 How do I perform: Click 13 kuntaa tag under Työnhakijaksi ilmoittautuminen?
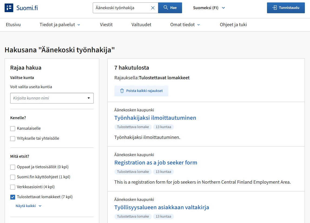pos(163,127)
